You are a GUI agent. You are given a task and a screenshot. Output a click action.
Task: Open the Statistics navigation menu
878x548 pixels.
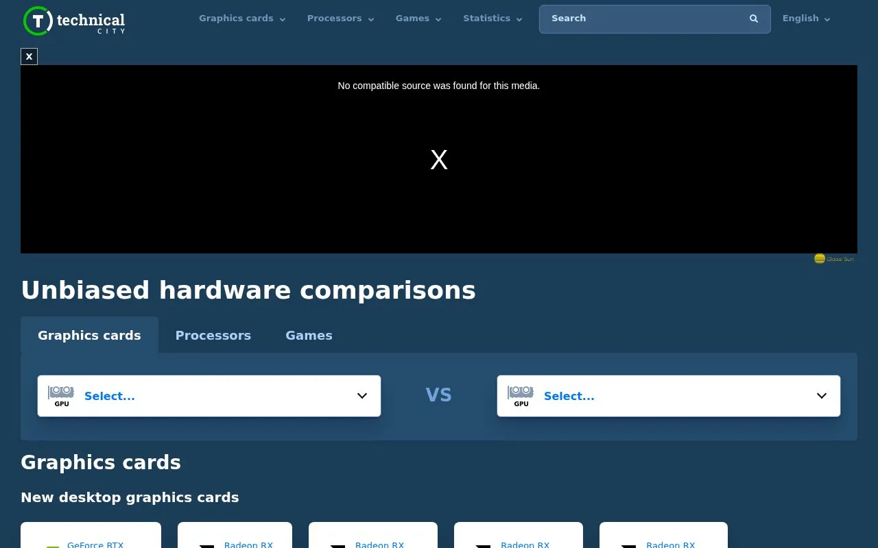click(x=493, y=18)
